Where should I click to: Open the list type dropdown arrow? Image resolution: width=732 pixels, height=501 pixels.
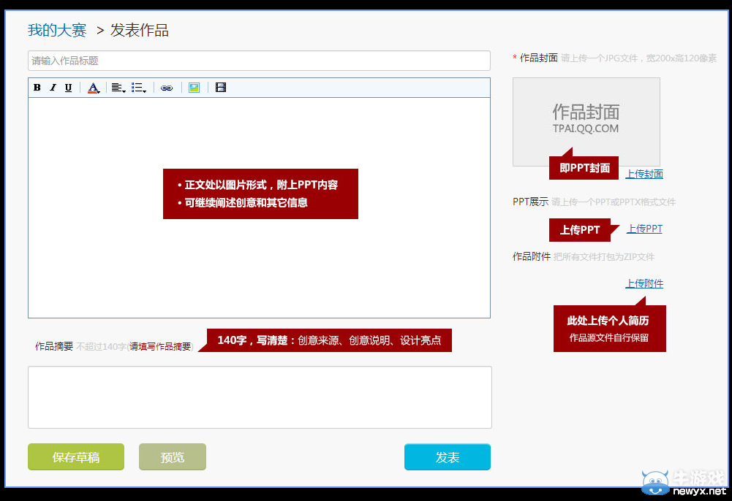pyautogui.click(x=144, y=91)
